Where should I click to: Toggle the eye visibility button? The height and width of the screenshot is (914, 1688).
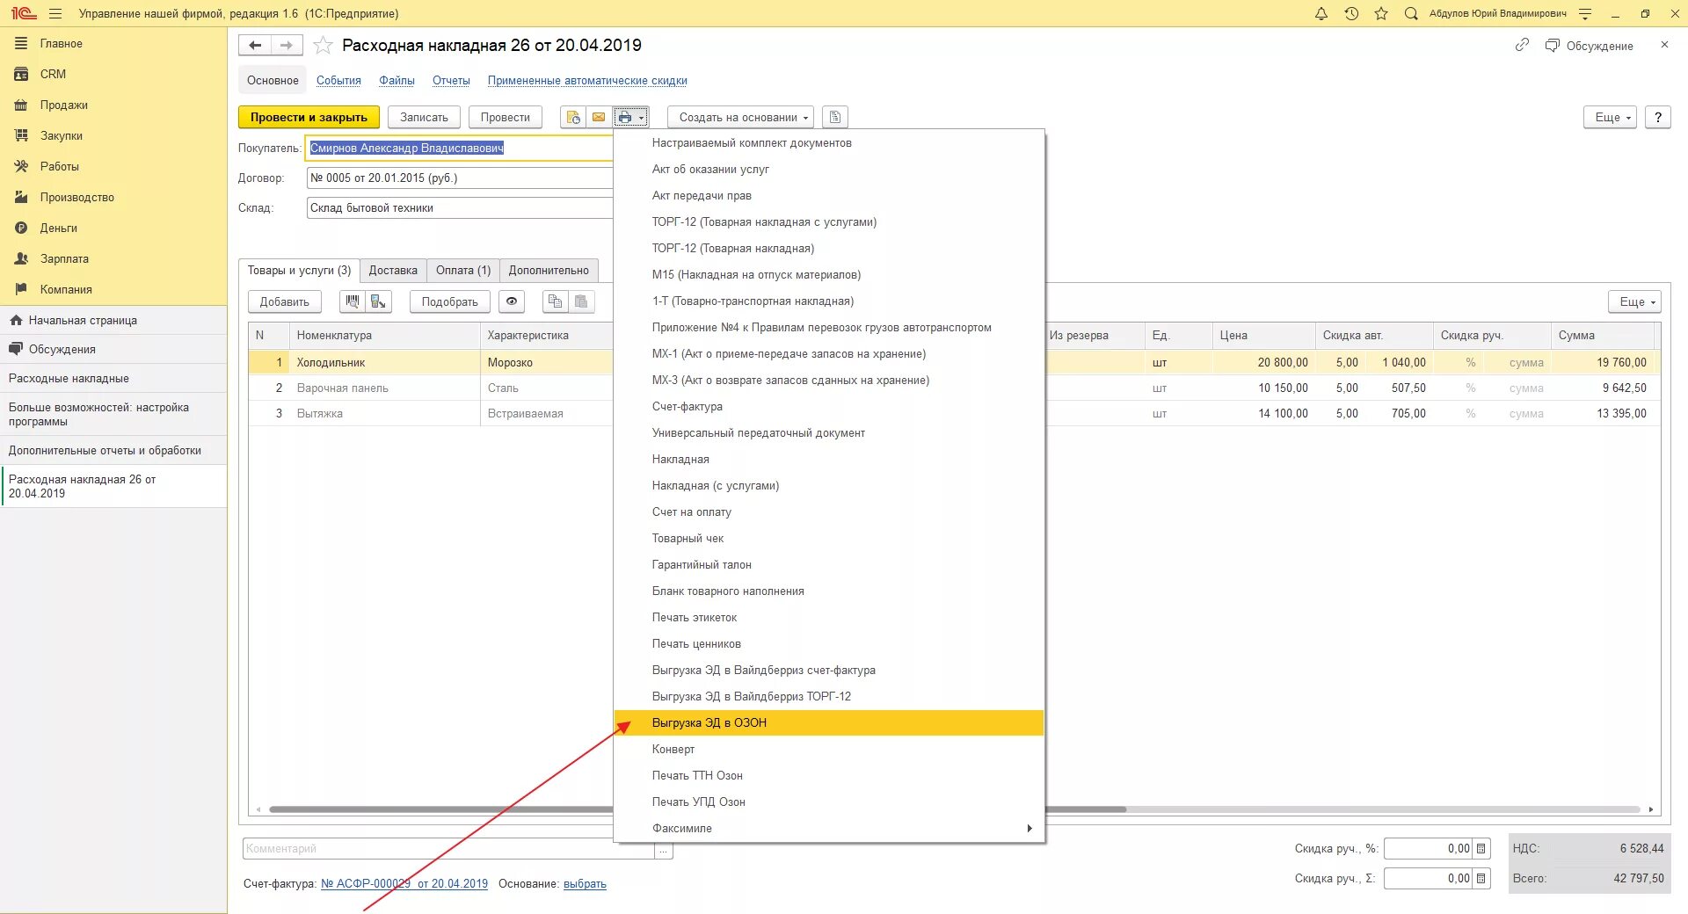(512, 301)
